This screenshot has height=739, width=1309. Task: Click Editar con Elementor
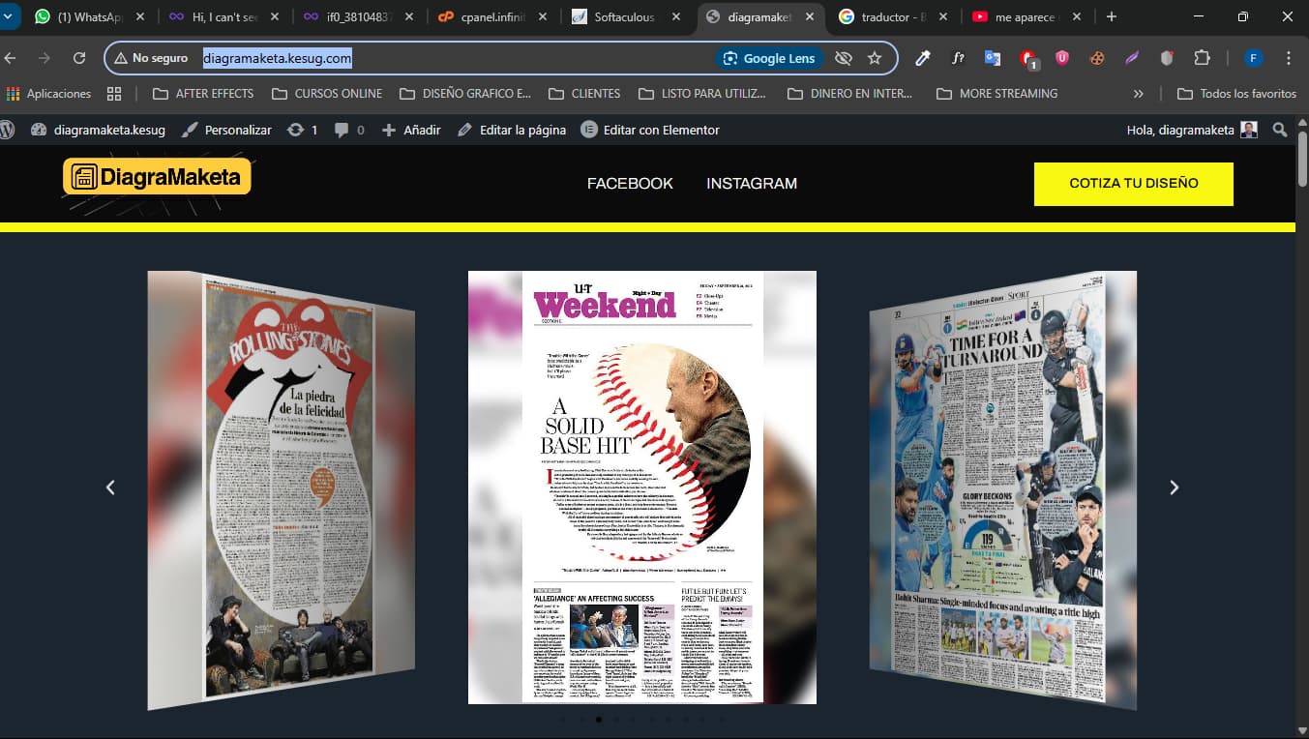pyautogui.click(x=650, y=130)
